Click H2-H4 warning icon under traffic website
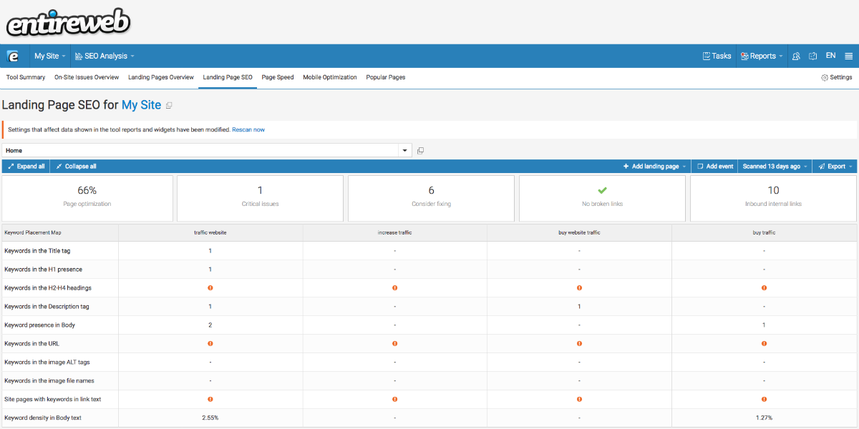The image size is (859, 429). [210, 288]
